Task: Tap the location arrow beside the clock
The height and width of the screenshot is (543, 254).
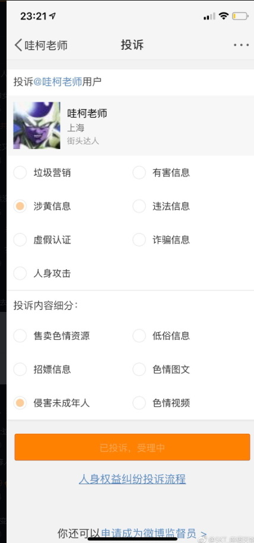Action: pyautogui.click(x=53, y=16)
